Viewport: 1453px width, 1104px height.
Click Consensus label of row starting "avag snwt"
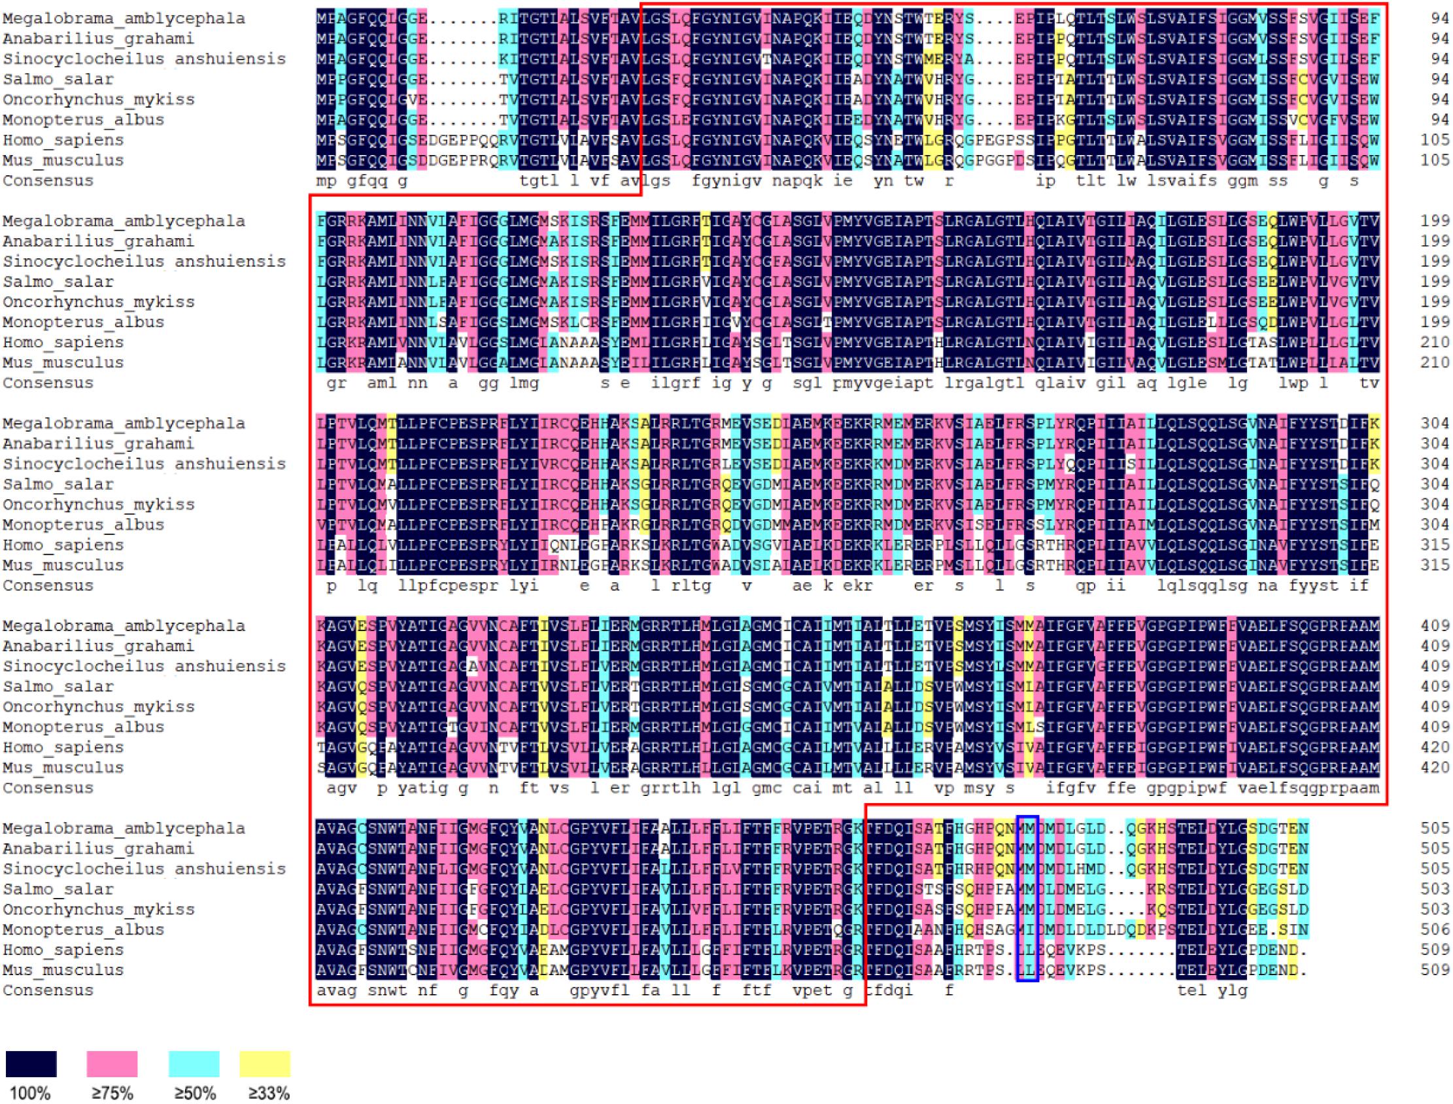(x=48, y=990)
